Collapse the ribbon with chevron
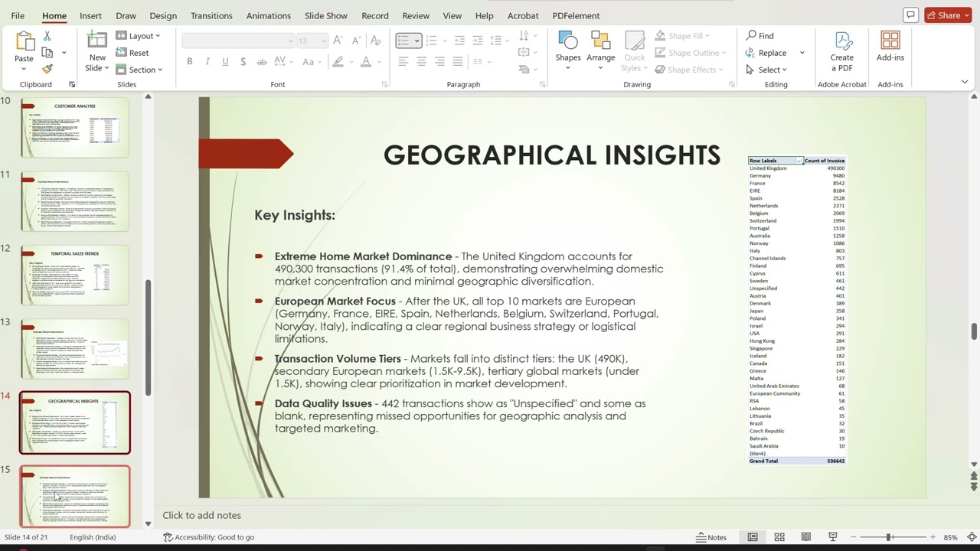Viewport: 980px width, 551px height. tap(965, 82)
